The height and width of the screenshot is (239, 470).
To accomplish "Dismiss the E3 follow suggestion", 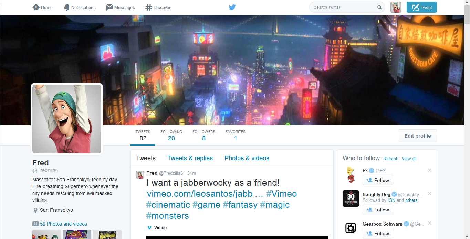I will click(x=429, y=170).
